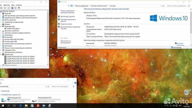Open Дополнительные параметры системы link
This screenshot has width=192, height=108.
(70, 28)
